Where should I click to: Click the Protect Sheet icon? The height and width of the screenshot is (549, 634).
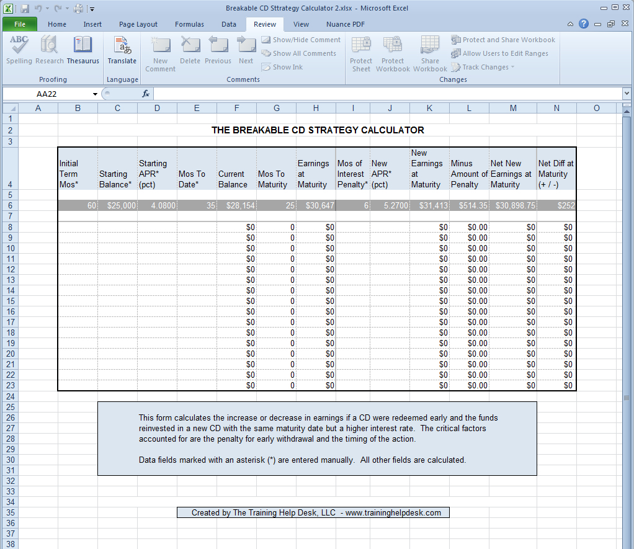(361, 54)
